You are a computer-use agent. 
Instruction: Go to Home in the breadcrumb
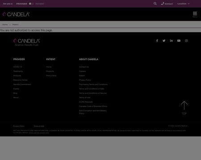coord(5,24)
